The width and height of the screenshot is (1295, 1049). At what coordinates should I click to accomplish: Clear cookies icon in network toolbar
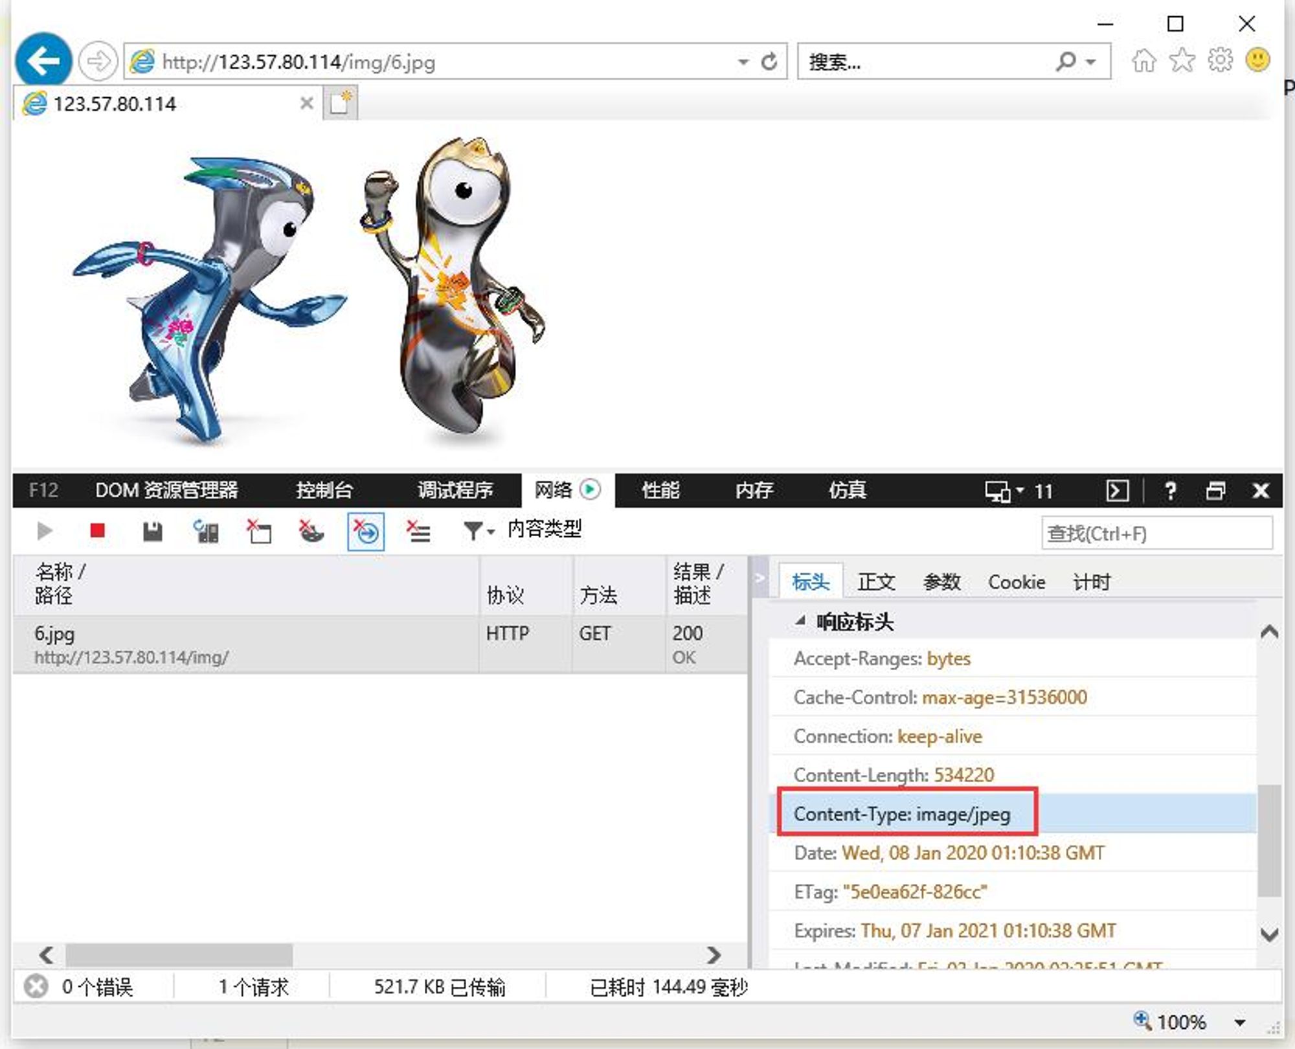pyautogui.click(x=311, y=532)
